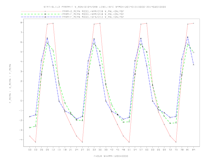Click the x-axis tick label 72

pos(170,150)
